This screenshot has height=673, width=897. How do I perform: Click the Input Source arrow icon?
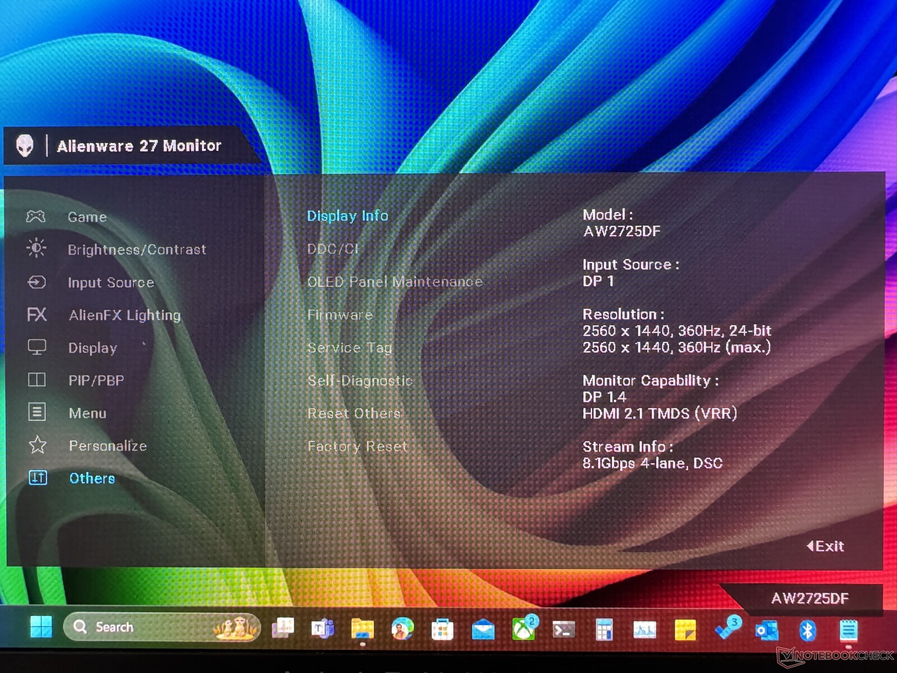36,282
